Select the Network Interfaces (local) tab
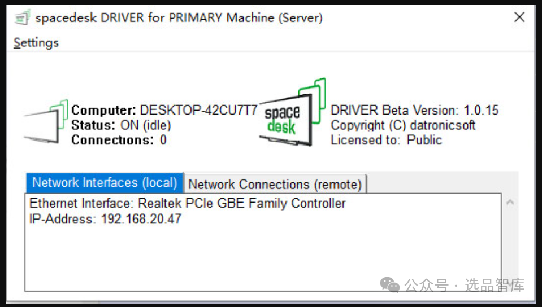 pyautogui.click(x=105, y=183)
